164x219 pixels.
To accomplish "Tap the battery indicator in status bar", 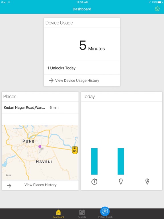I will [160, 2].
